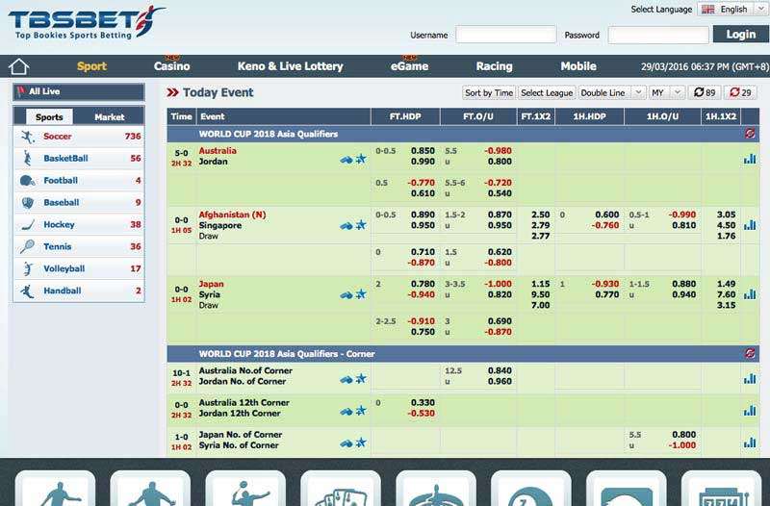The image size is (770, 506).
Task: Open the Sport menu
Action: tap(91, 66)
